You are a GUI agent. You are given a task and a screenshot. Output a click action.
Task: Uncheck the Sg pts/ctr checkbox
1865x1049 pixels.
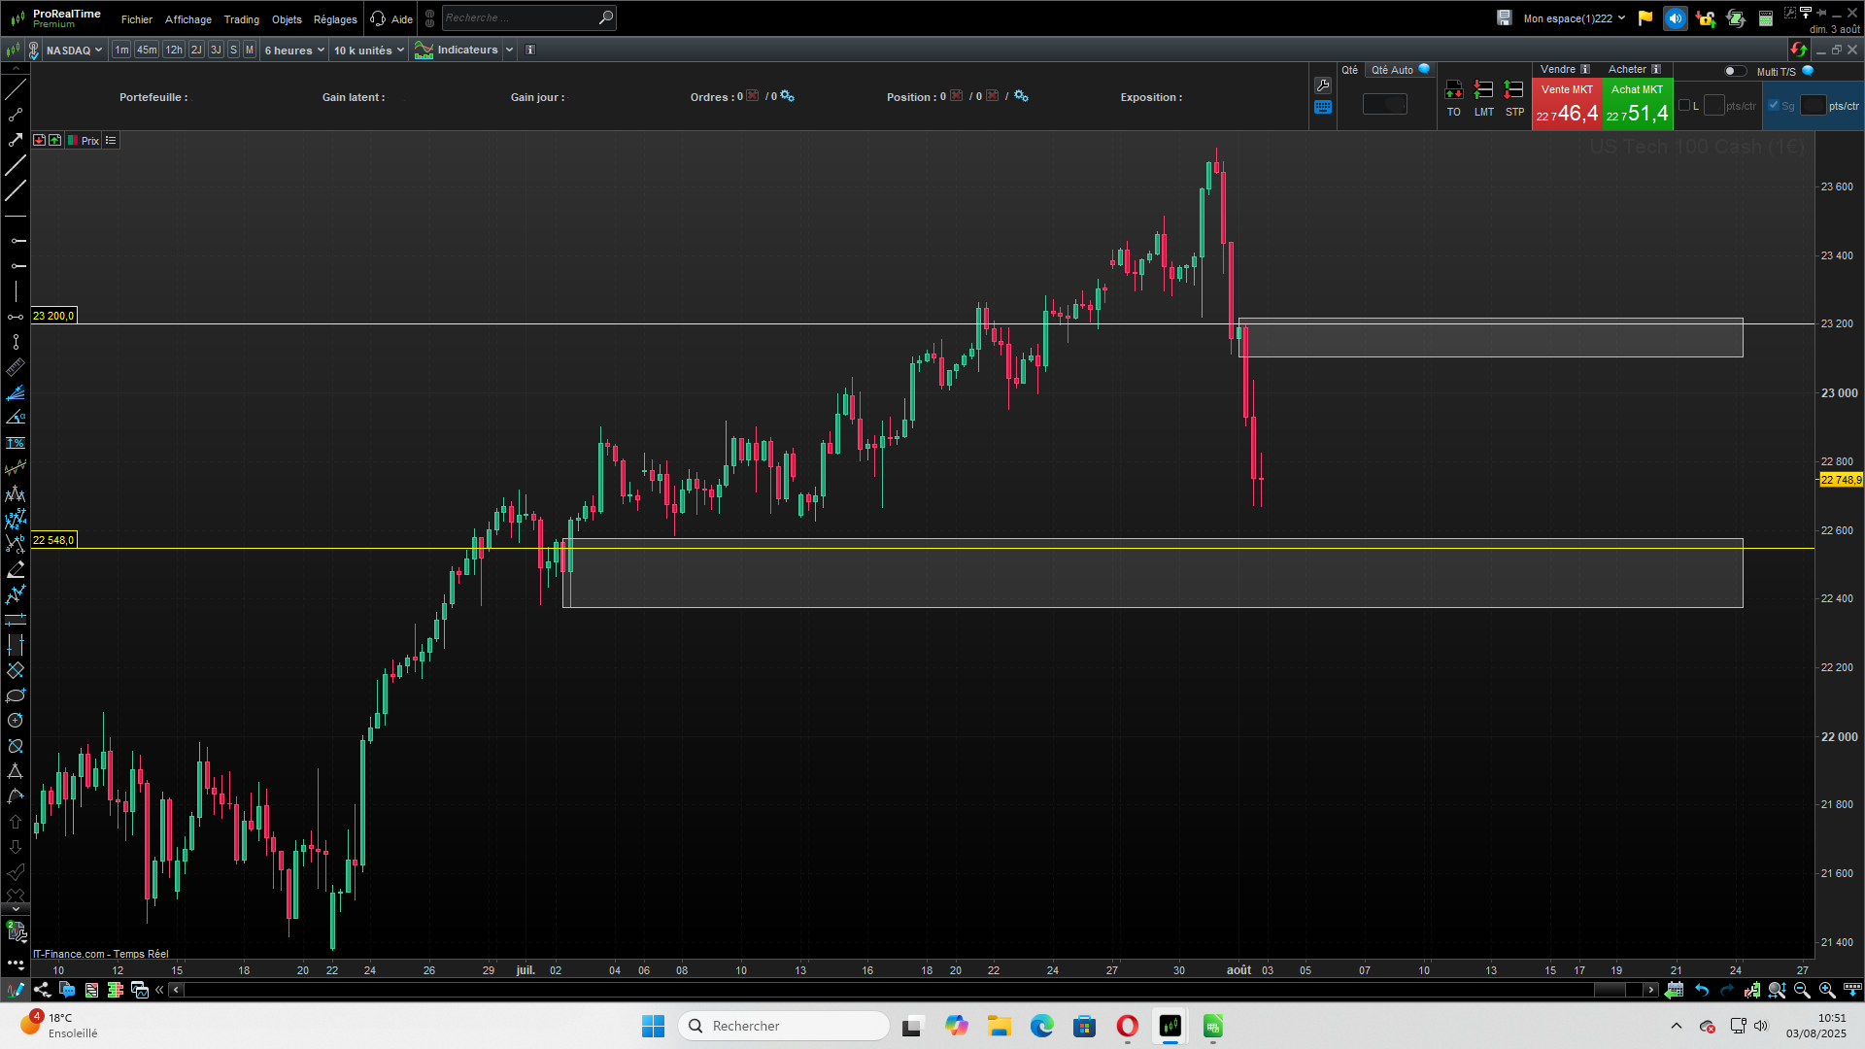tap(1774, 106)
